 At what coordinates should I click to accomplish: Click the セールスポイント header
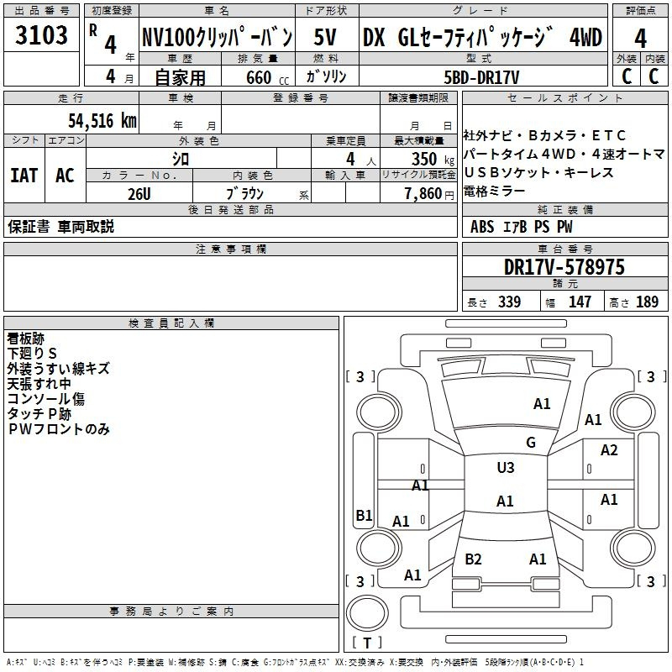click(x=564, y=97)
